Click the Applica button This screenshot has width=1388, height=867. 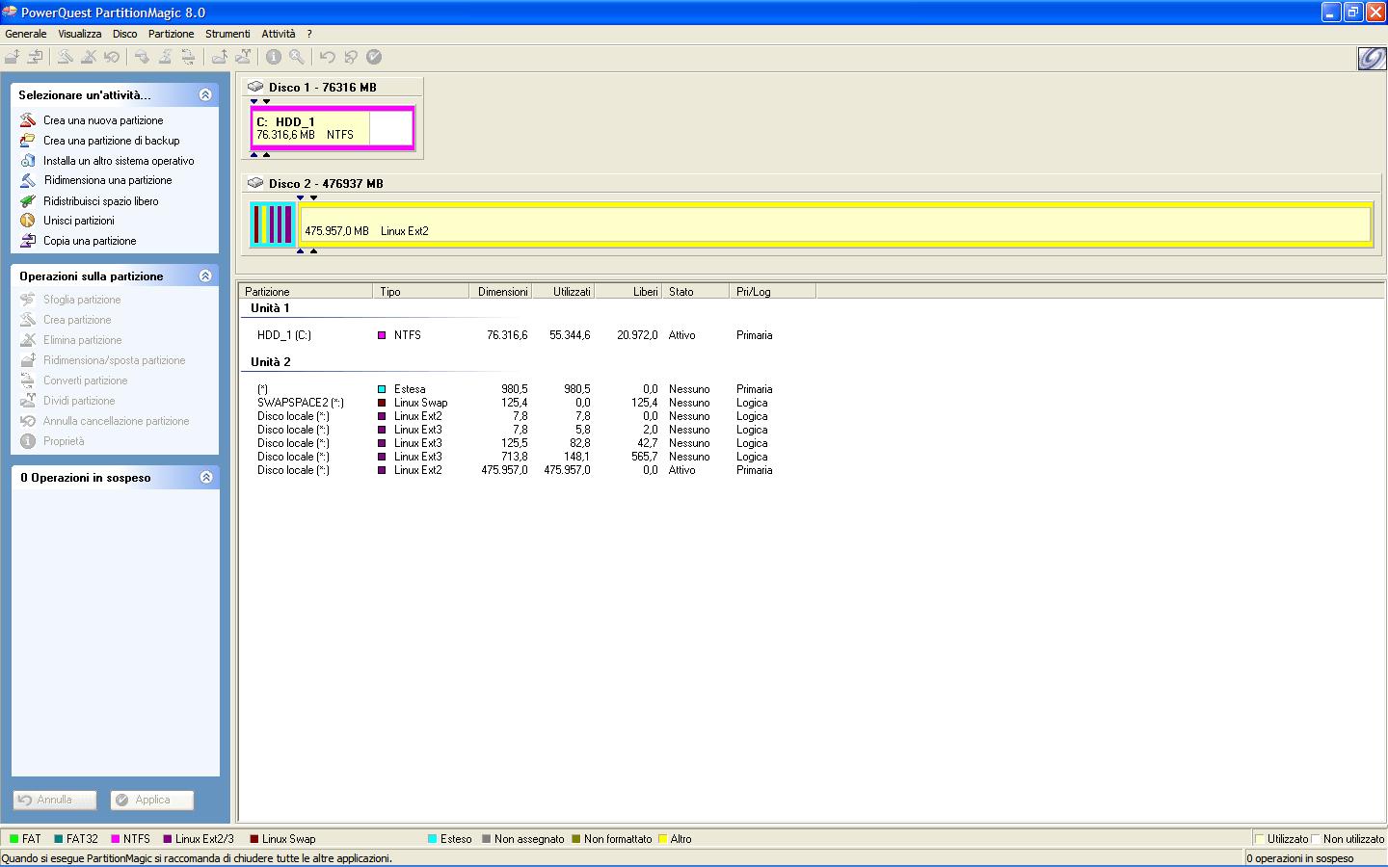coord(152,800)
